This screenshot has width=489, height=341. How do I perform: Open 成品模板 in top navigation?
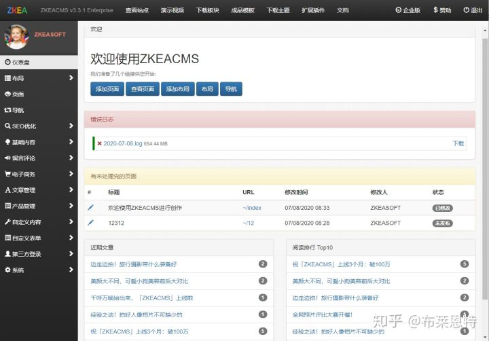(242, 10)
